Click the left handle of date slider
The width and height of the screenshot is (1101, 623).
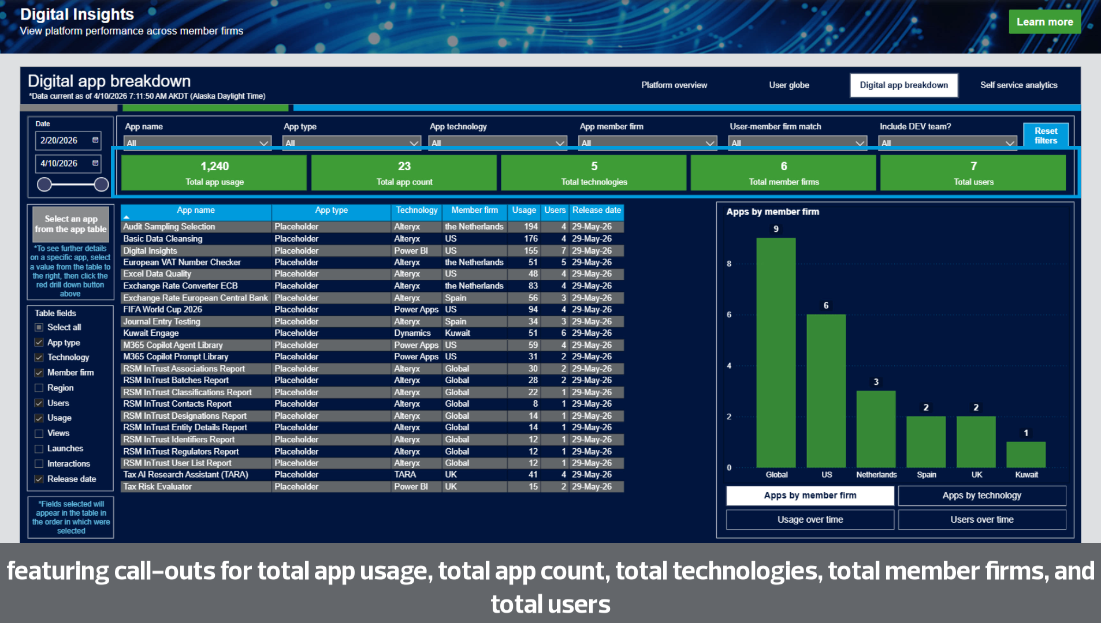44,185
